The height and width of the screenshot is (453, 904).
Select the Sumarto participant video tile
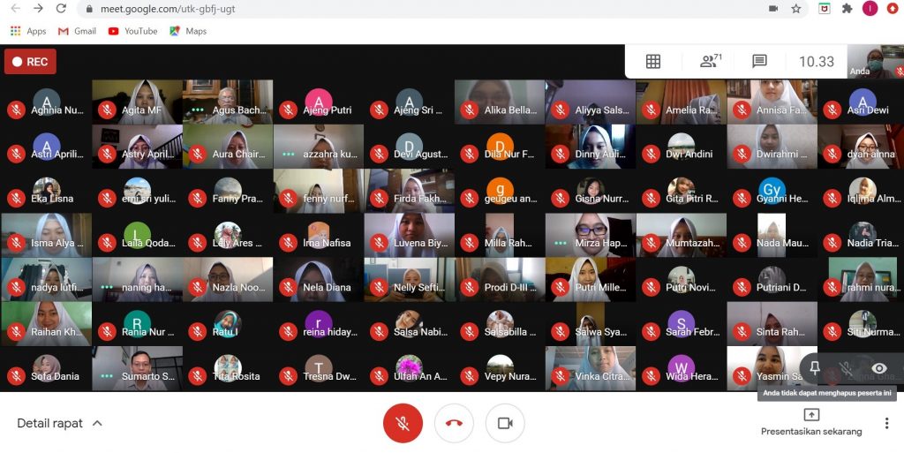tap(138, 368)
